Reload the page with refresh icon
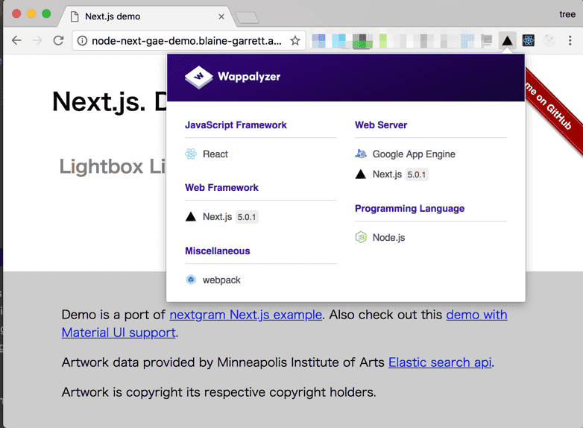This screenshot has width=583, height=428. pos(58,40)
